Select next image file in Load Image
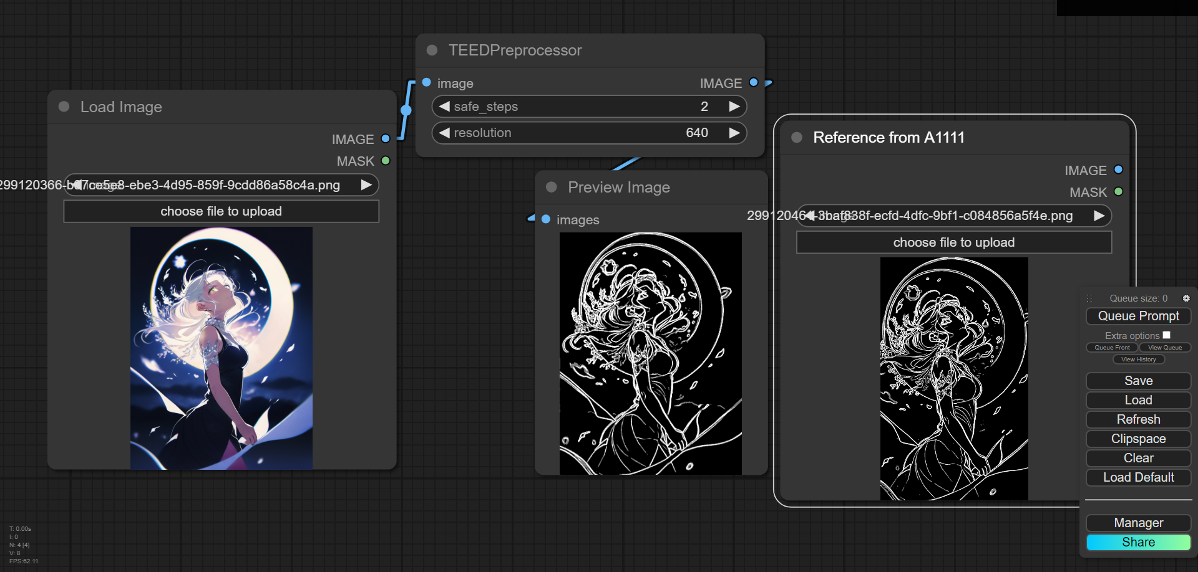Screen dimensions: 1198x572 (366, 184)
